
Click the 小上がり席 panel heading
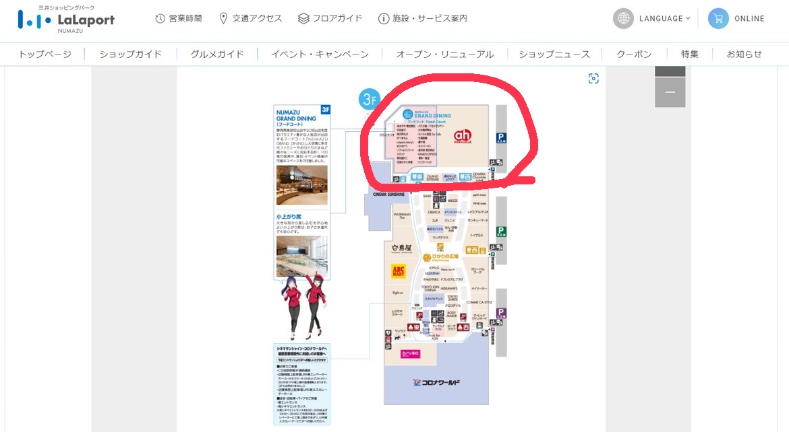(289, 217)
